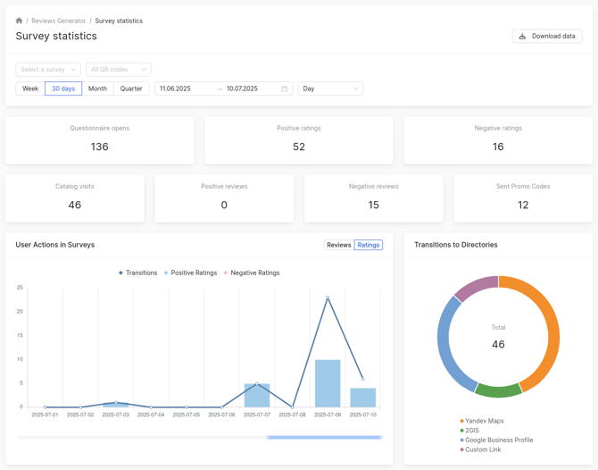This screenshot has width=598, height=470.
Task: Click the Download data button
Action: pyautogui.click(x=547, y=36)
